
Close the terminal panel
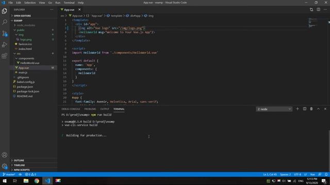click(325, 109)
